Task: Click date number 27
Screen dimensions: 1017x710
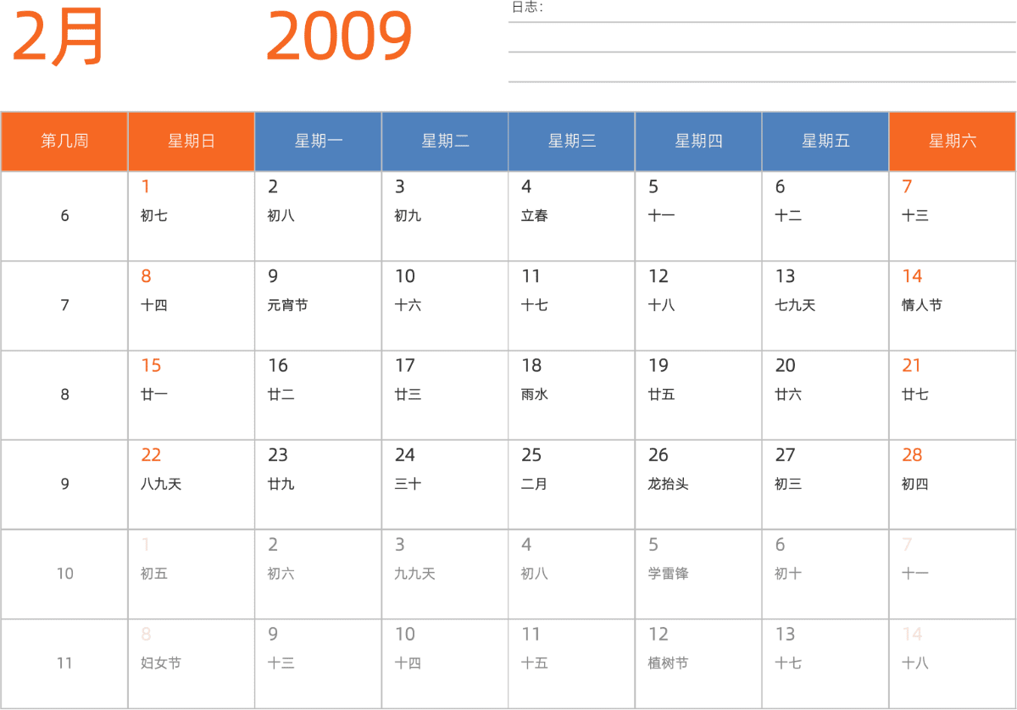Action: point(786,456)
